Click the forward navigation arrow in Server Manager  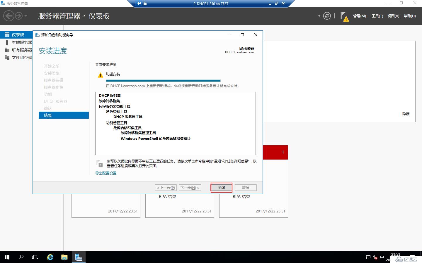pyautogui.click(x=18, y=16)
